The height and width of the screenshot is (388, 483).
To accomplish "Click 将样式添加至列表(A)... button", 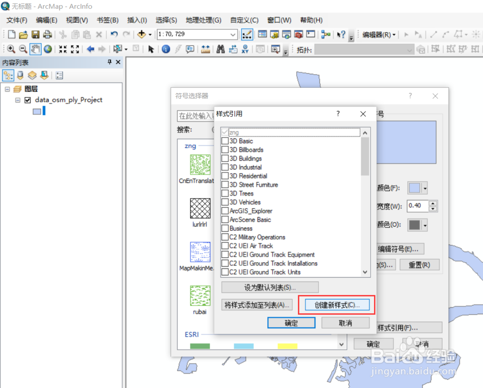I will (x=257, y=305).
